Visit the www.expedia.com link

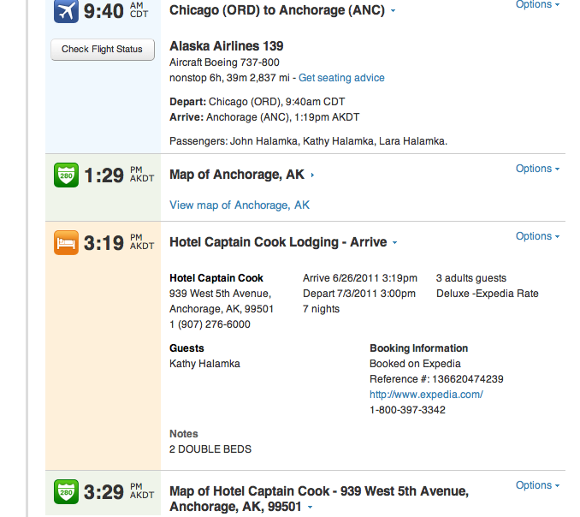[426, 395]
